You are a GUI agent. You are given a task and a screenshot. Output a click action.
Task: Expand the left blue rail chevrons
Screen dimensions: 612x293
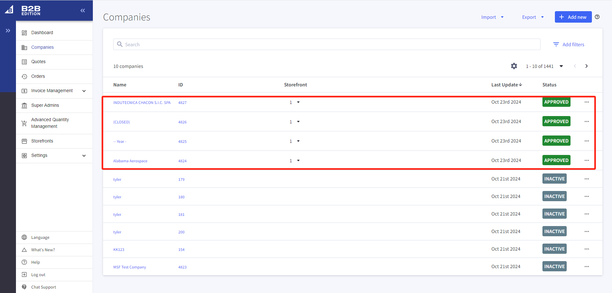8,31
